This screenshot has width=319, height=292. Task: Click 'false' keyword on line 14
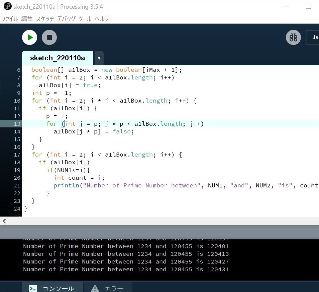tap(122, 131)
